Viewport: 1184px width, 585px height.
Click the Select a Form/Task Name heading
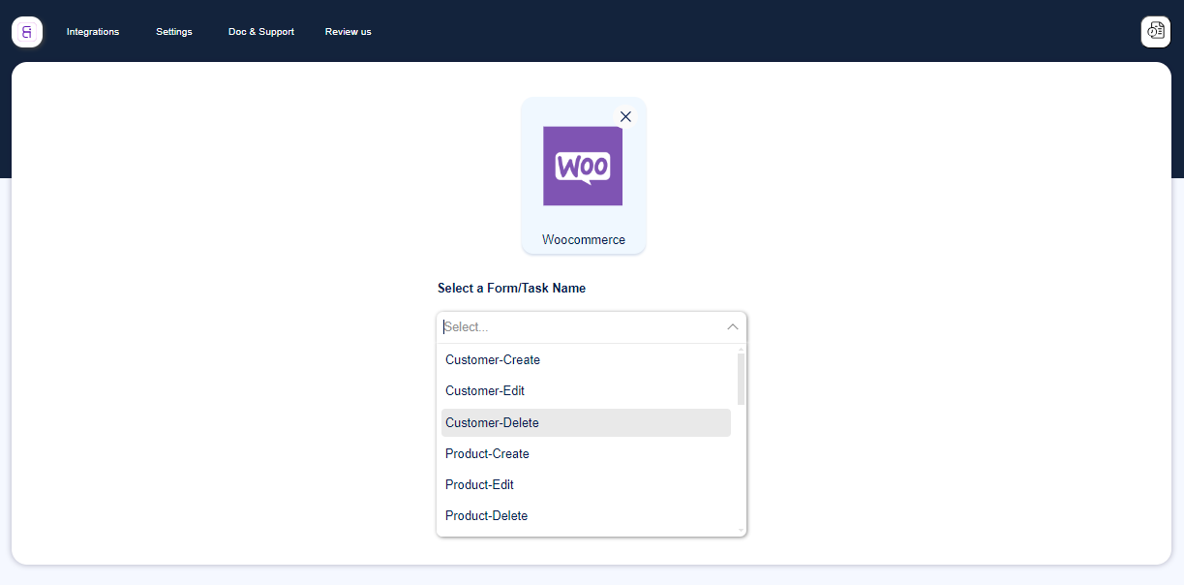[x=511, y=288]
